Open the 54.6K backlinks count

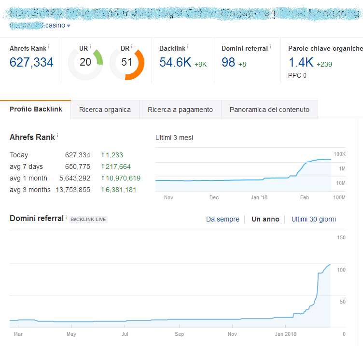pyautogui.click(x=175, y=62)
